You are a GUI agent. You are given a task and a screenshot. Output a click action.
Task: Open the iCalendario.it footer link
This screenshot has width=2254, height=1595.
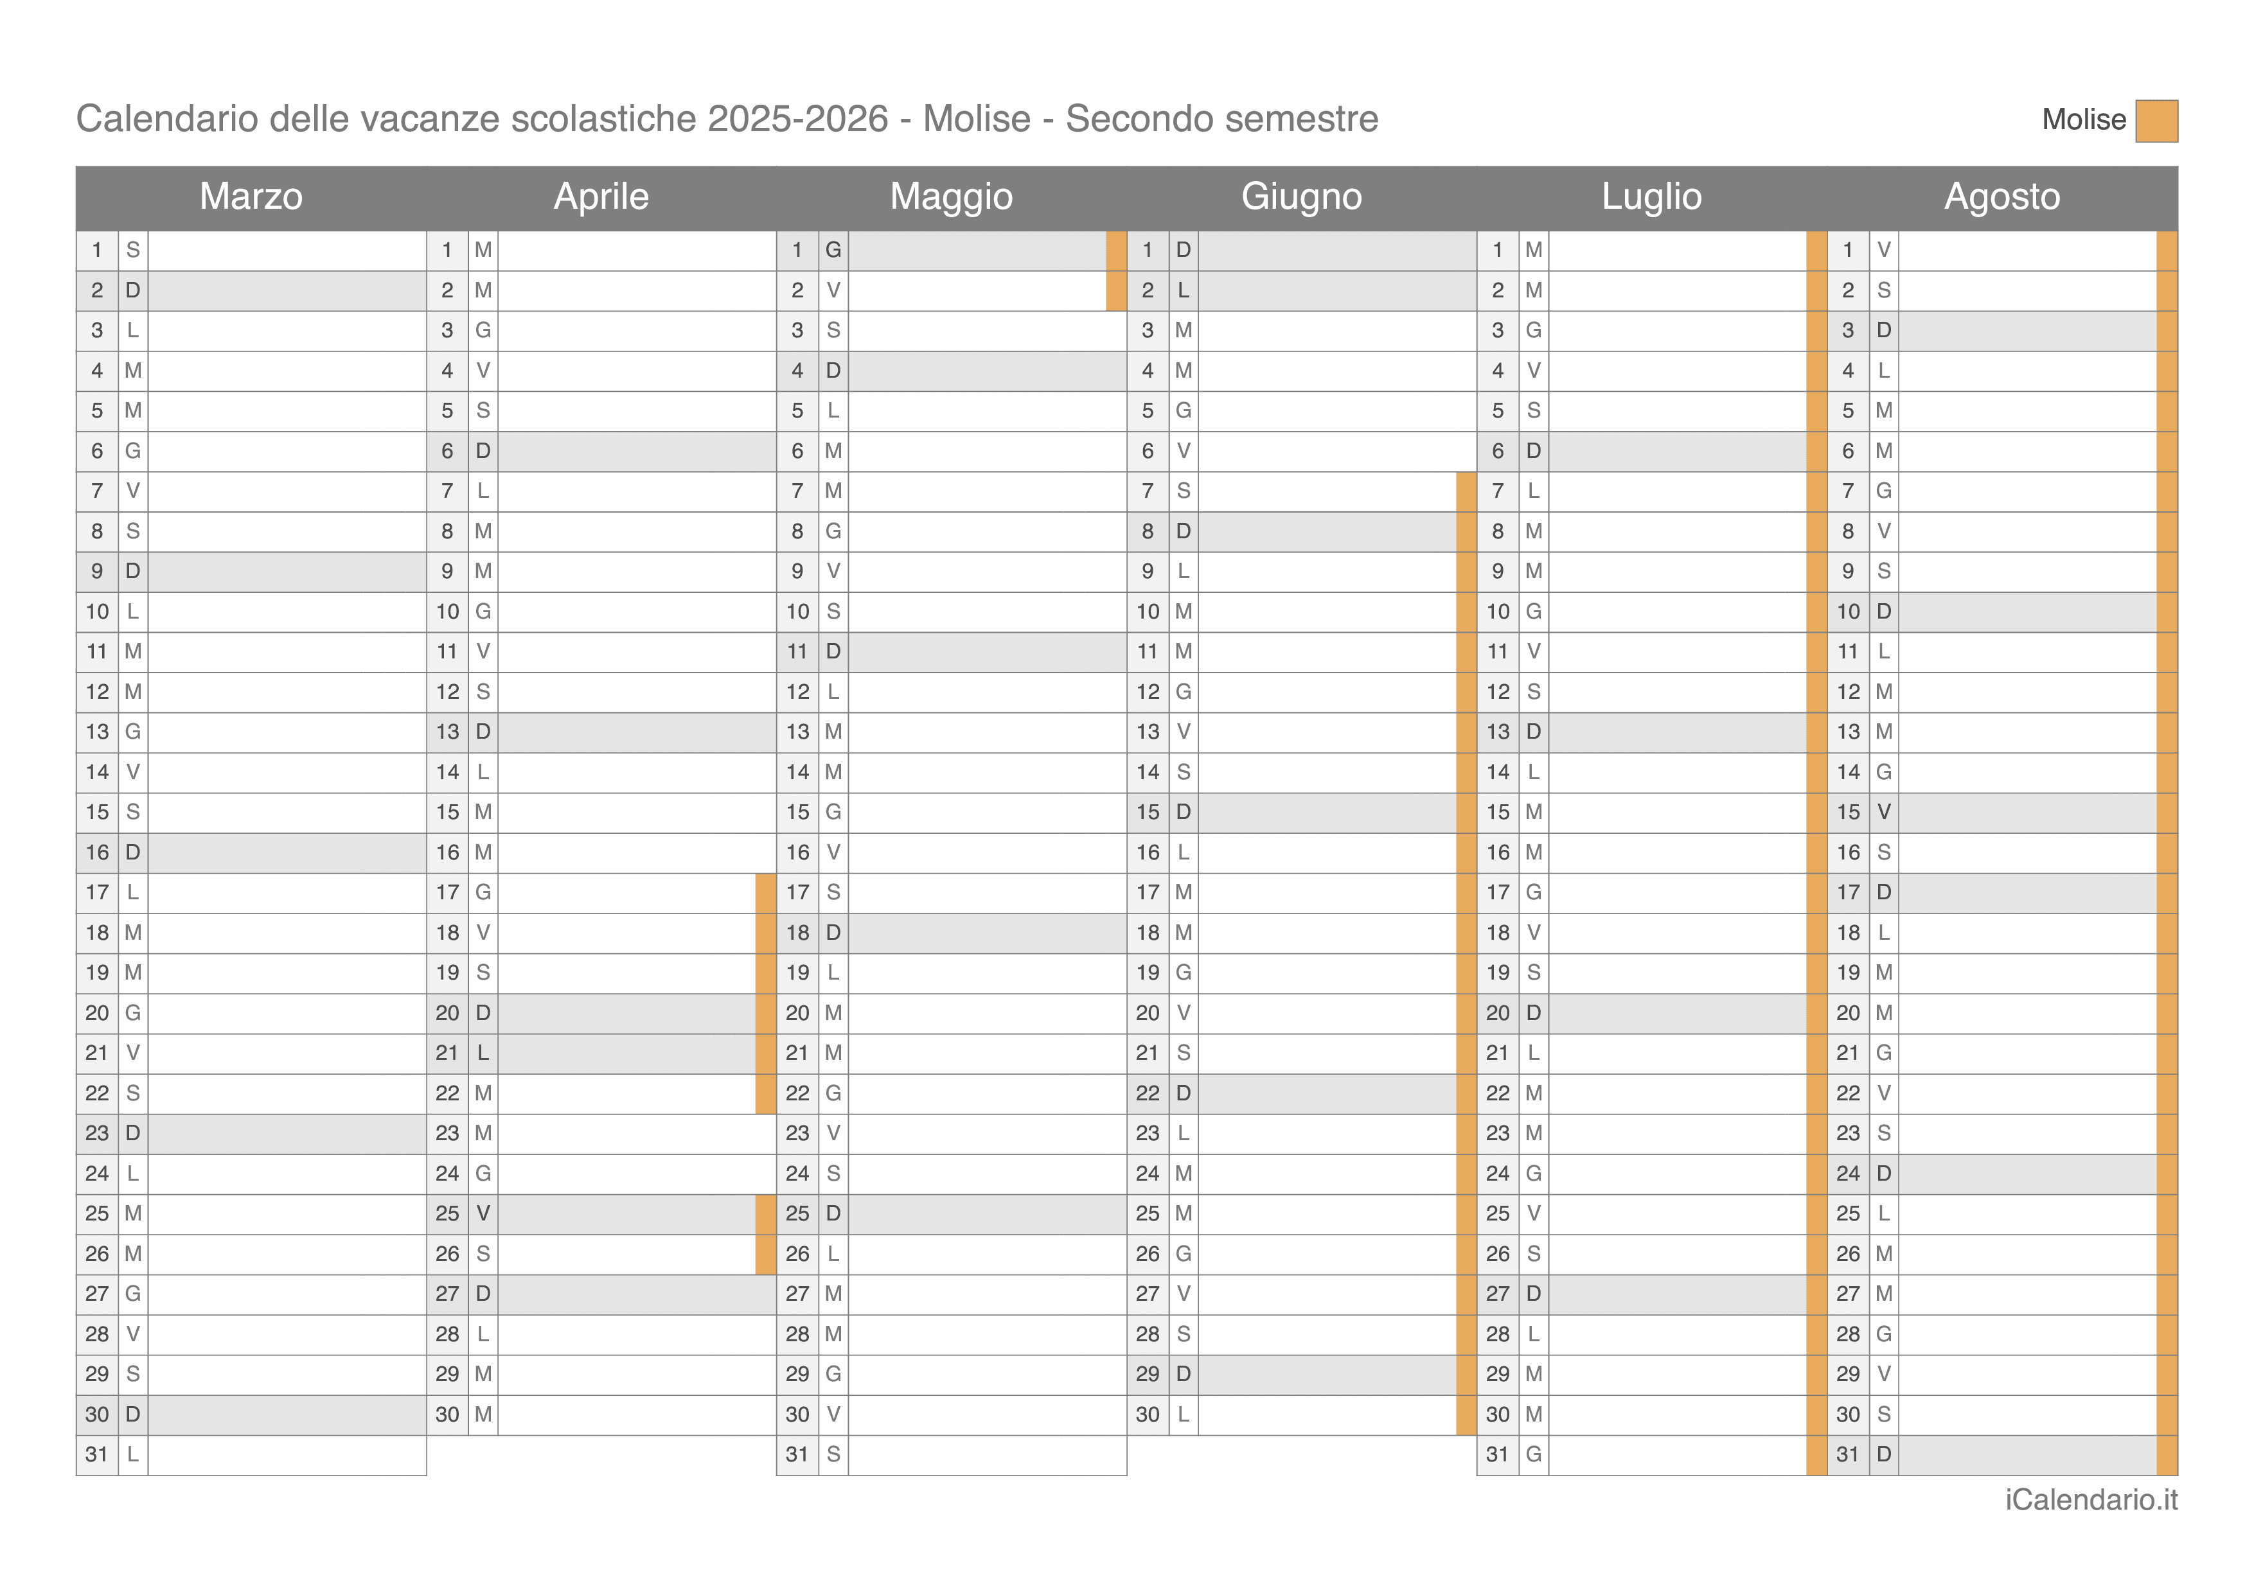point(2091,1501)
